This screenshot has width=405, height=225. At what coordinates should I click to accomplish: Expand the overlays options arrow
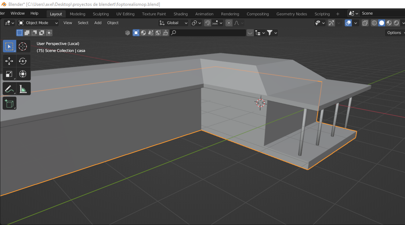[x=356, y=23]
